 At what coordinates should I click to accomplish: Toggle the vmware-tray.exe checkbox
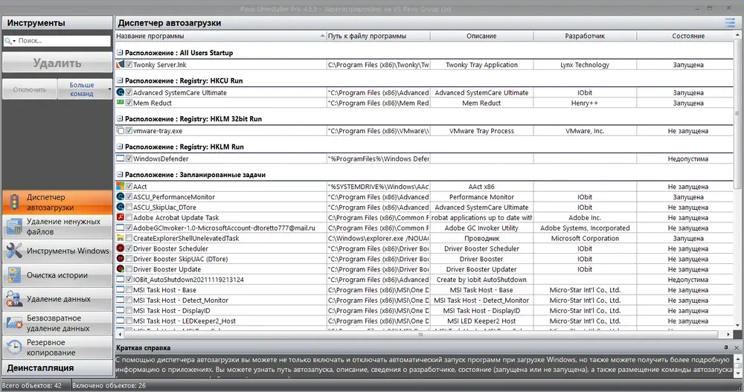click(129, 131)
